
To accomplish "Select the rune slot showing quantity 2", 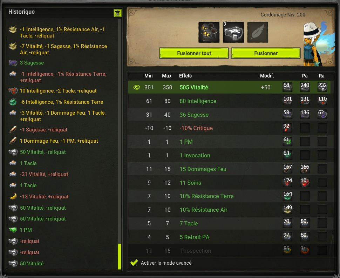I will click(x=233, y=32).
